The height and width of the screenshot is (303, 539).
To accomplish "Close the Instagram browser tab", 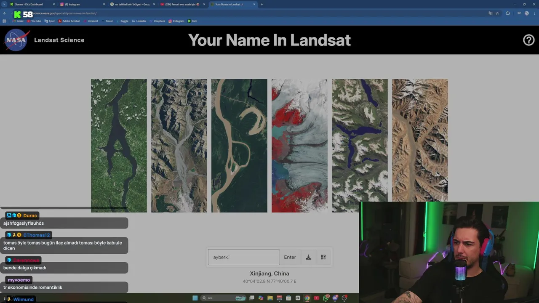I will [x=104, y=4].
